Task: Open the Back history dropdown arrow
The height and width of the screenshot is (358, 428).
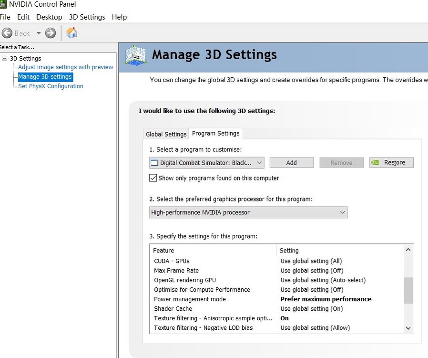Action: click(x=39, y=33)
